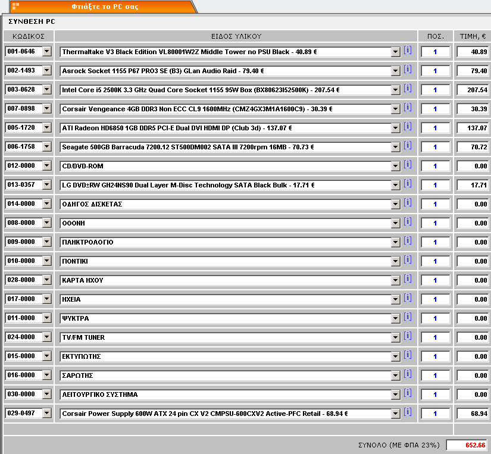Open info link for Asrock P67 motherboard
The width and height of the screenshot is (491, 454).
[408, 69]
